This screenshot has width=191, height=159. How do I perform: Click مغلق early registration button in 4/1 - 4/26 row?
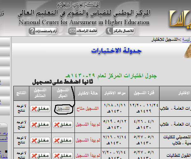63,124
